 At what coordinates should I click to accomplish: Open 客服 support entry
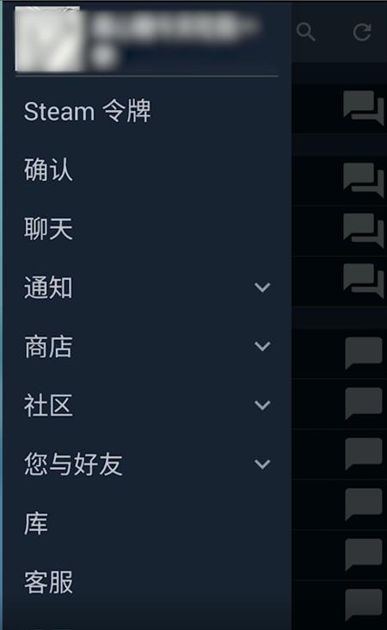[48, 582]
